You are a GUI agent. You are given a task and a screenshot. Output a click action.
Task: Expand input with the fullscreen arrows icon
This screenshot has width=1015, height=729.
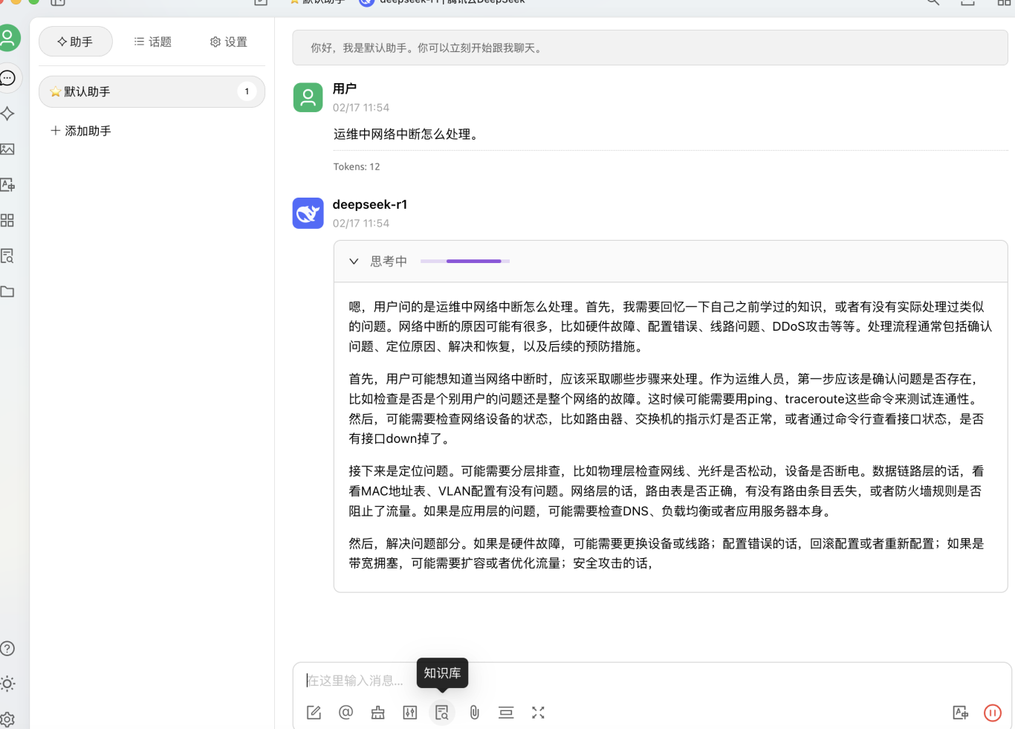(x=538, y=712)
